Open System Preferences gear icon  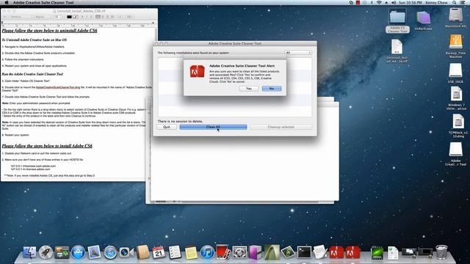coord(239,252)
